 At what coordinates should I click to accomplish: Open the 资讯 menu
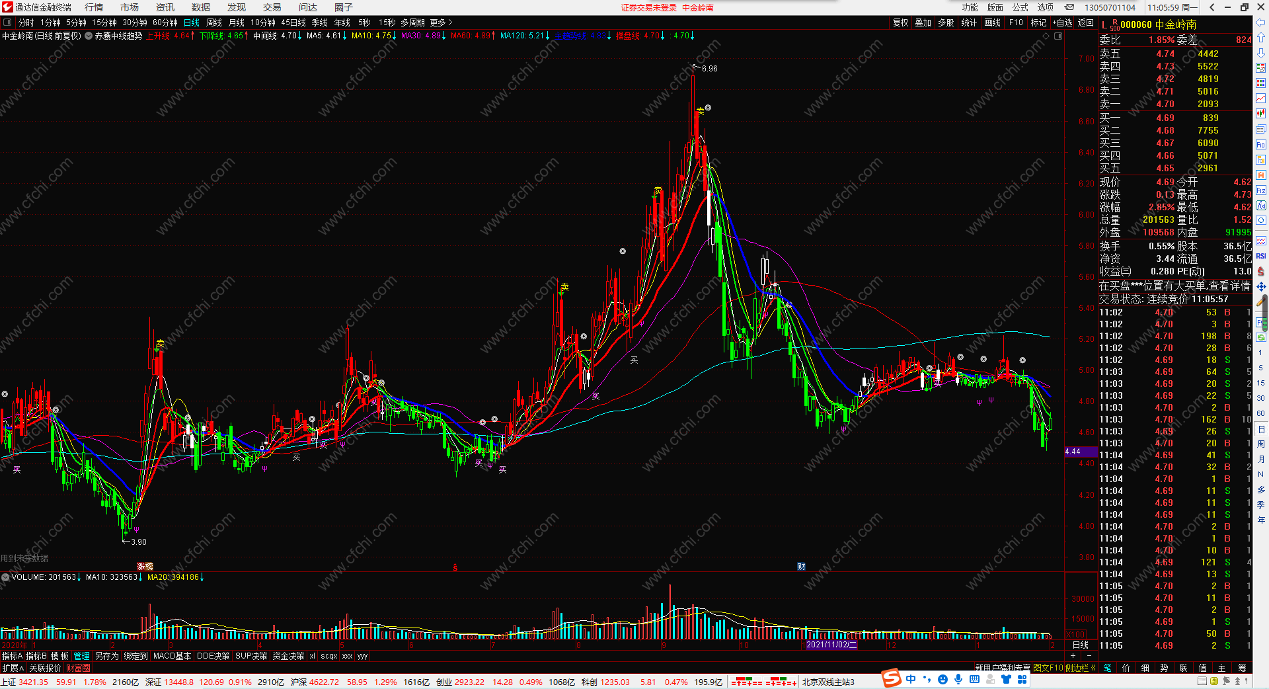pyautogui.click(x=165, y=7)
